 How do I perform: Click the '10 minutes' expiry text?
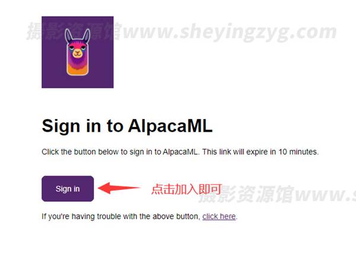coord(298,152)
